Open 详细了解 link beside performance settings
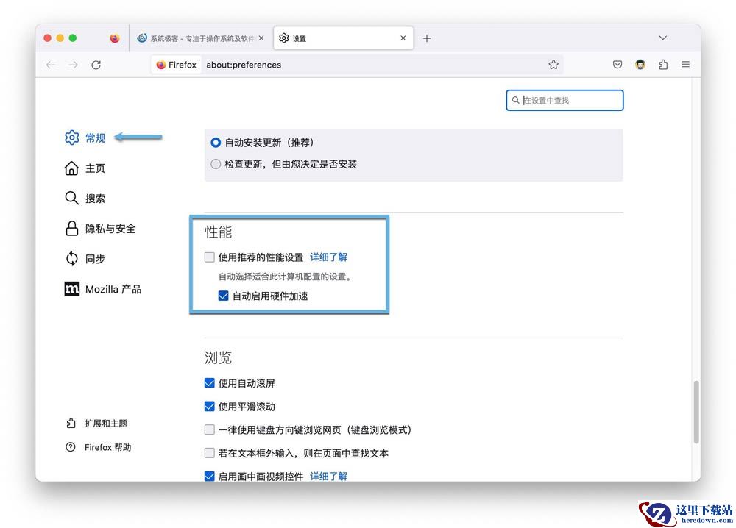 click(328, 257)
